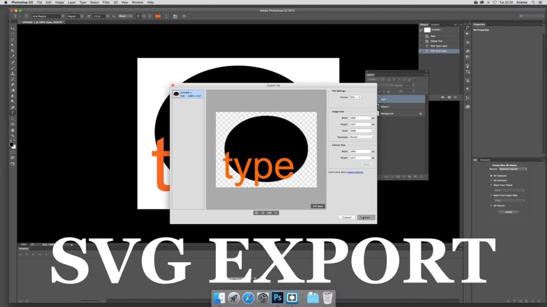This screenshot has width=547, height=307.
Task: Select the Move tool
Action: [13, 28]
